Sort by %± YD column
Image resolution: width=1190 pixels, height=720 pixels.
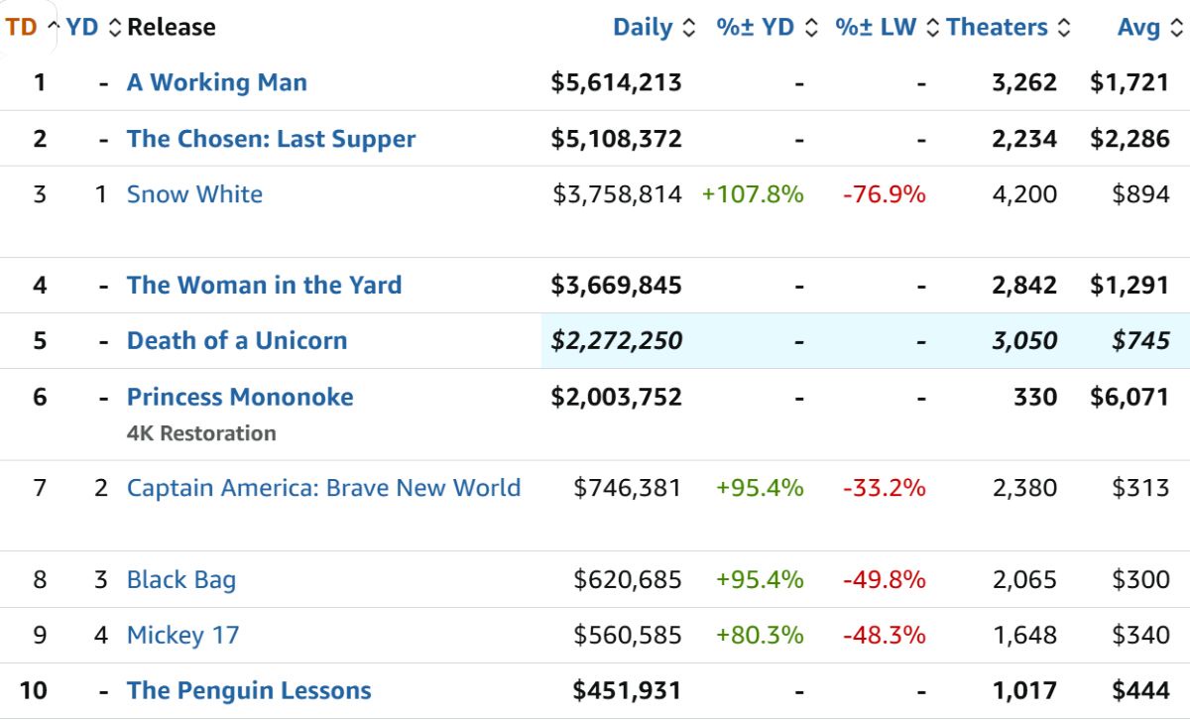[x=756, y=28]
